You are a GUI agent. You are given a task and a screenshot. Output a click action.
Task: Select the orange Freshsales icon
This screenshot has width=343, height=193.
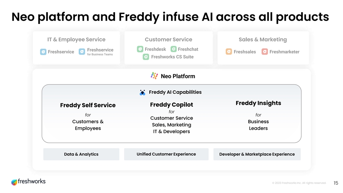click(229, 52)
